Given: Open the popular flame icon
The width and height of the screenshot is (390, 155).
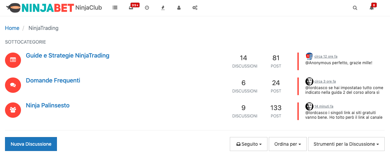Looking at the screenshot, I should (x=163, y=8).
